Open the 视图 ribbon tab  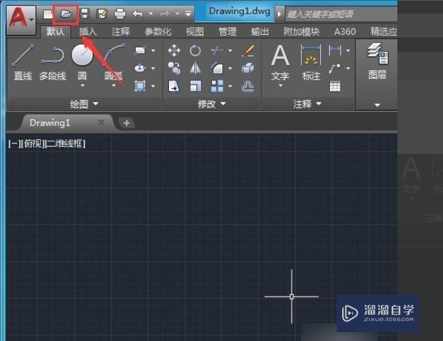click(195, 31)
